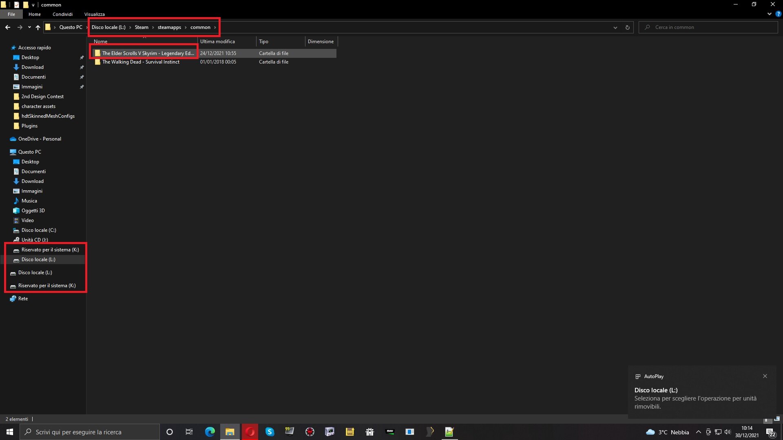Click the folder icon in address bar
The width and height of the screenshot is (783, 440).
click(x=48, y=27)
